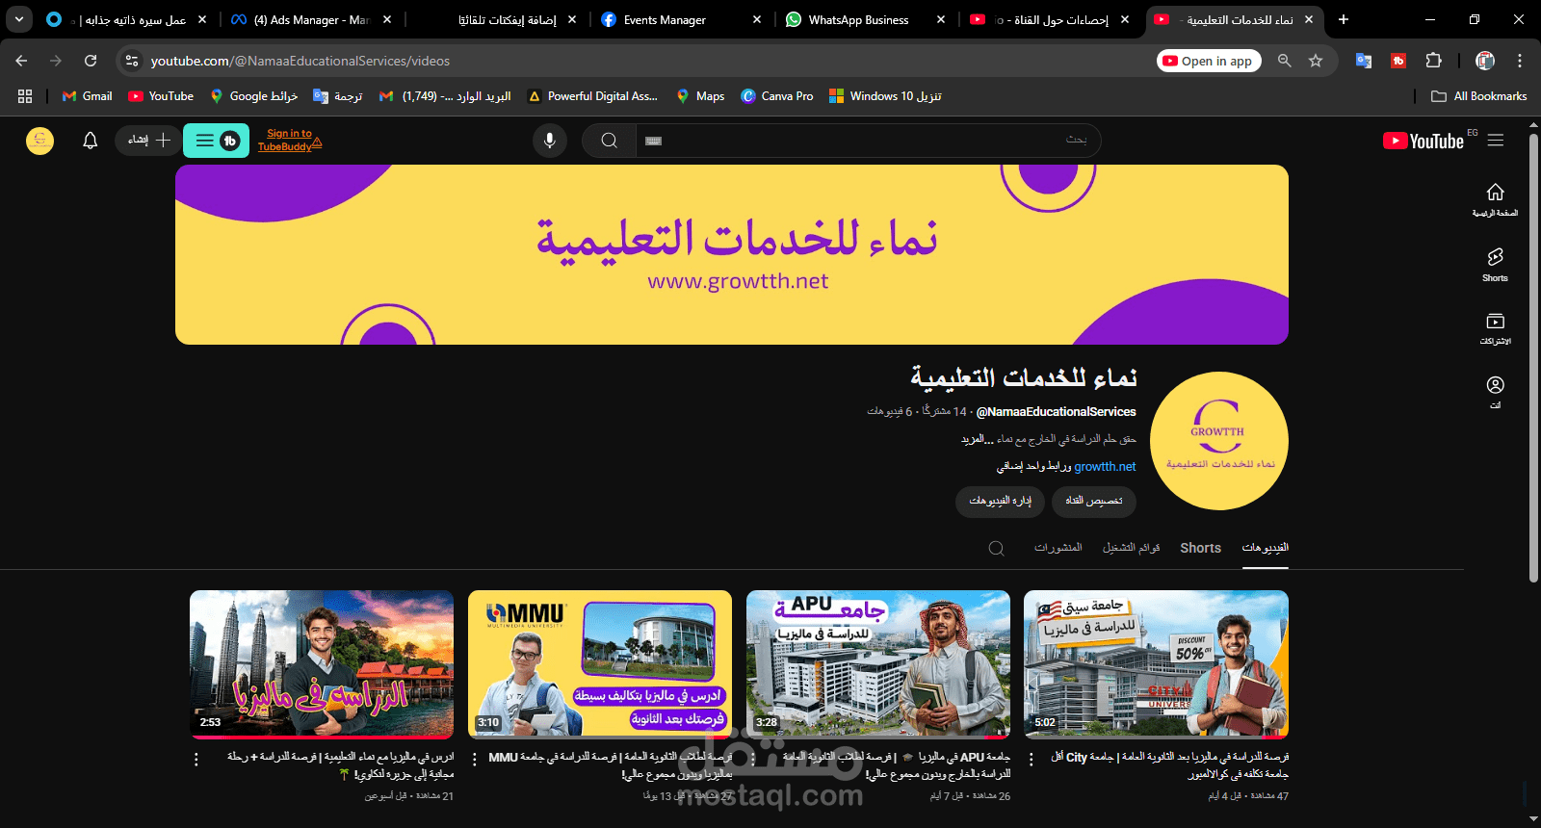The height and width of the screenshot is (828, 1541).
Task: Click TubeBuddy extension icon in toolbar
Action: tap(1398, 61)
